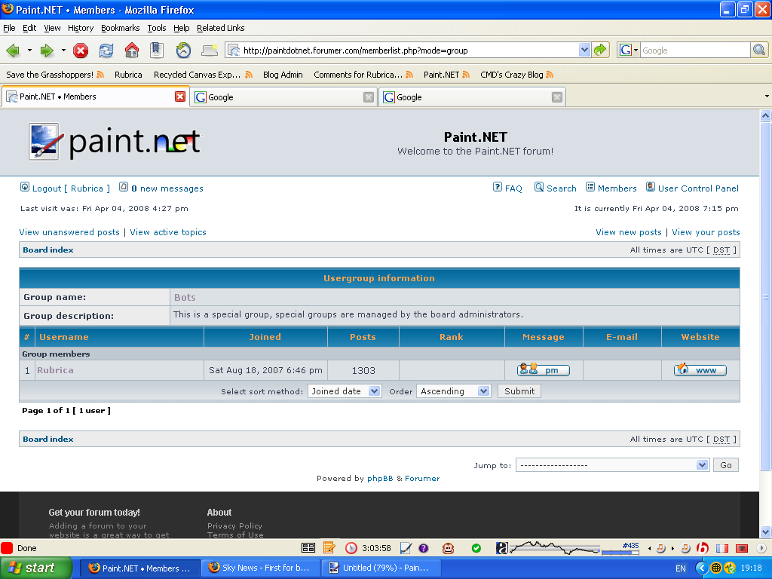Switch to Sky News Firefox taskbar window
The image size is (772, 579).
260,568
